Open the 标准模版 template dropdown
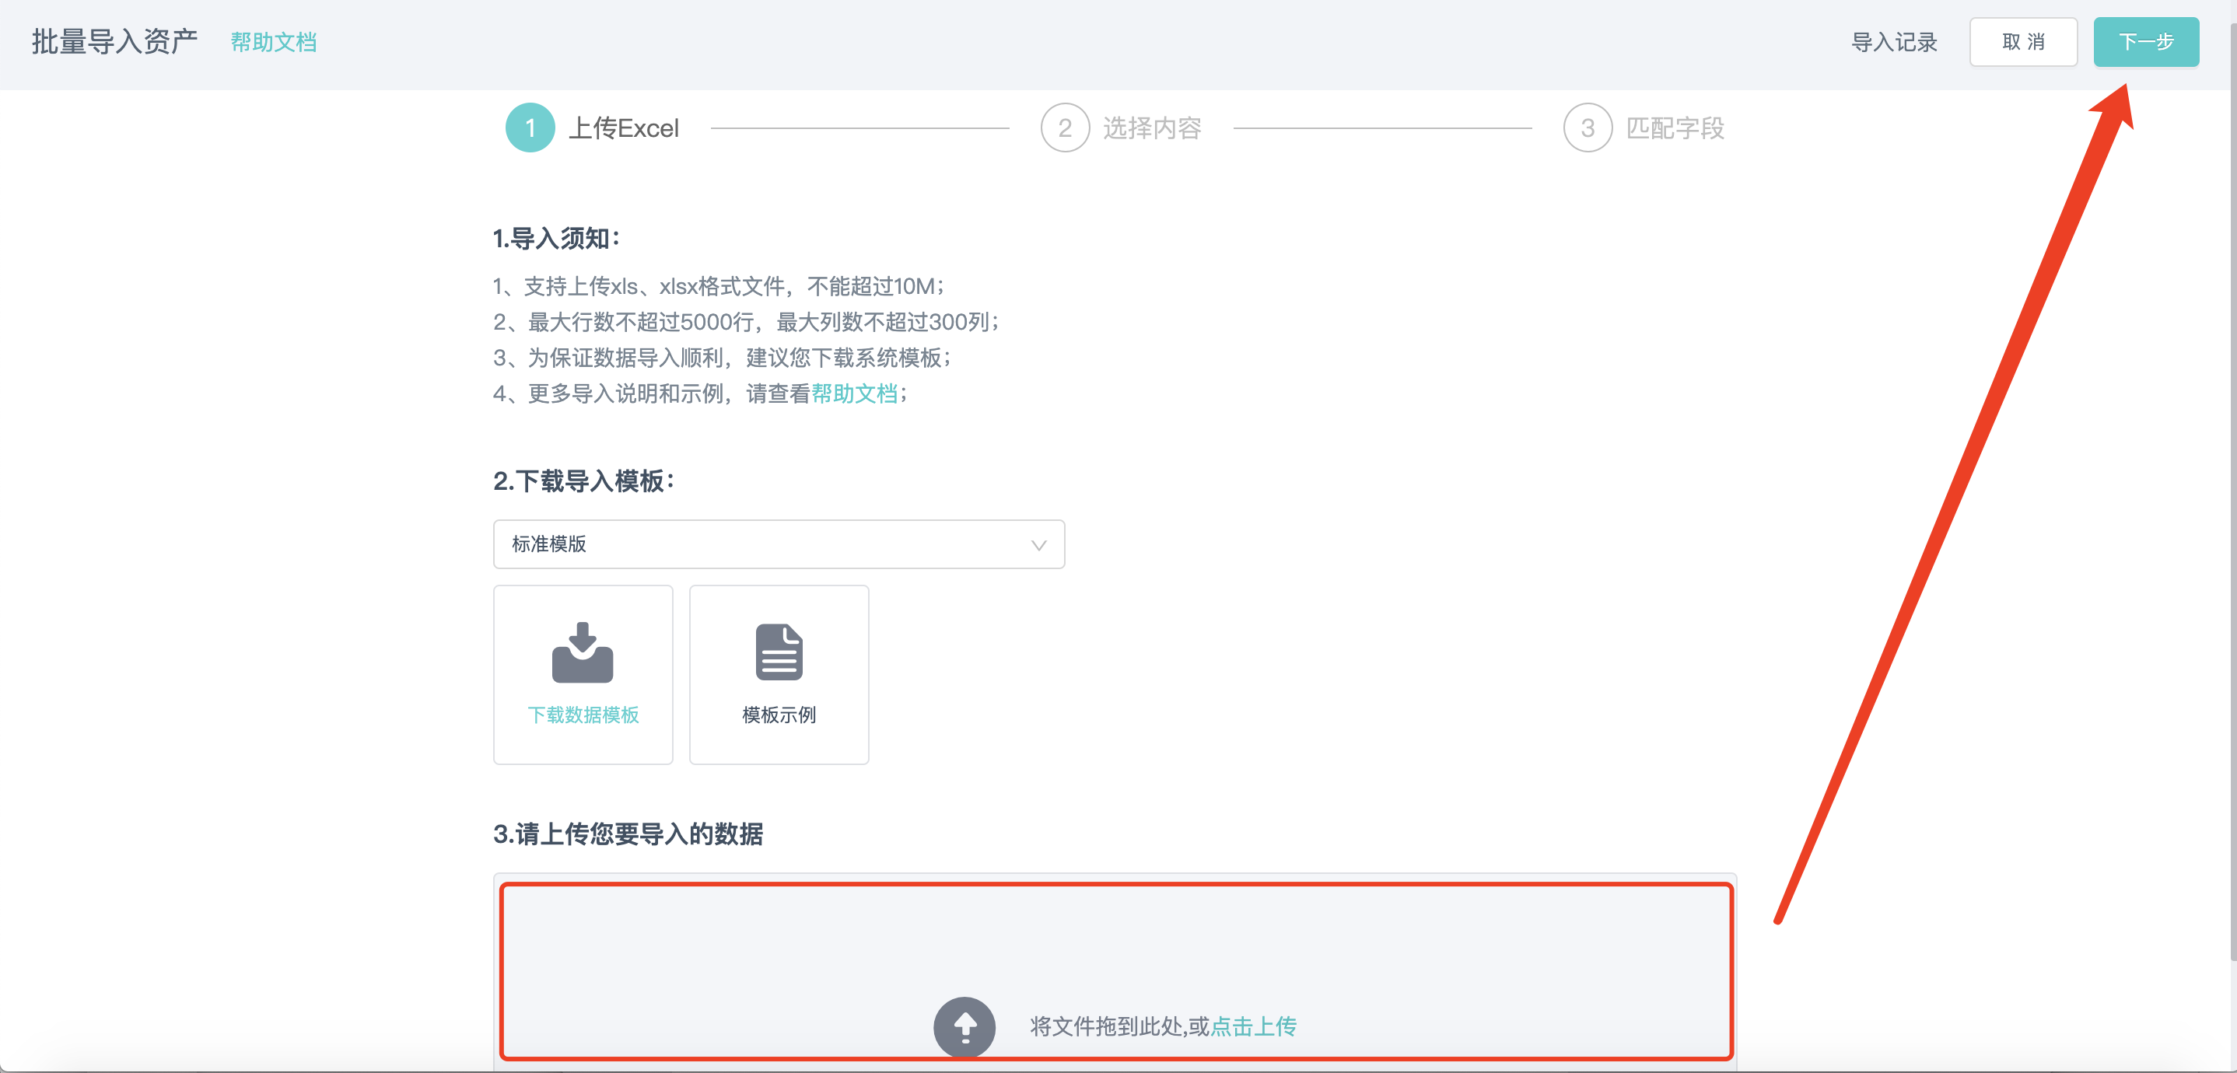The height and width of the screenshot is (1073, 2237). 764,544
